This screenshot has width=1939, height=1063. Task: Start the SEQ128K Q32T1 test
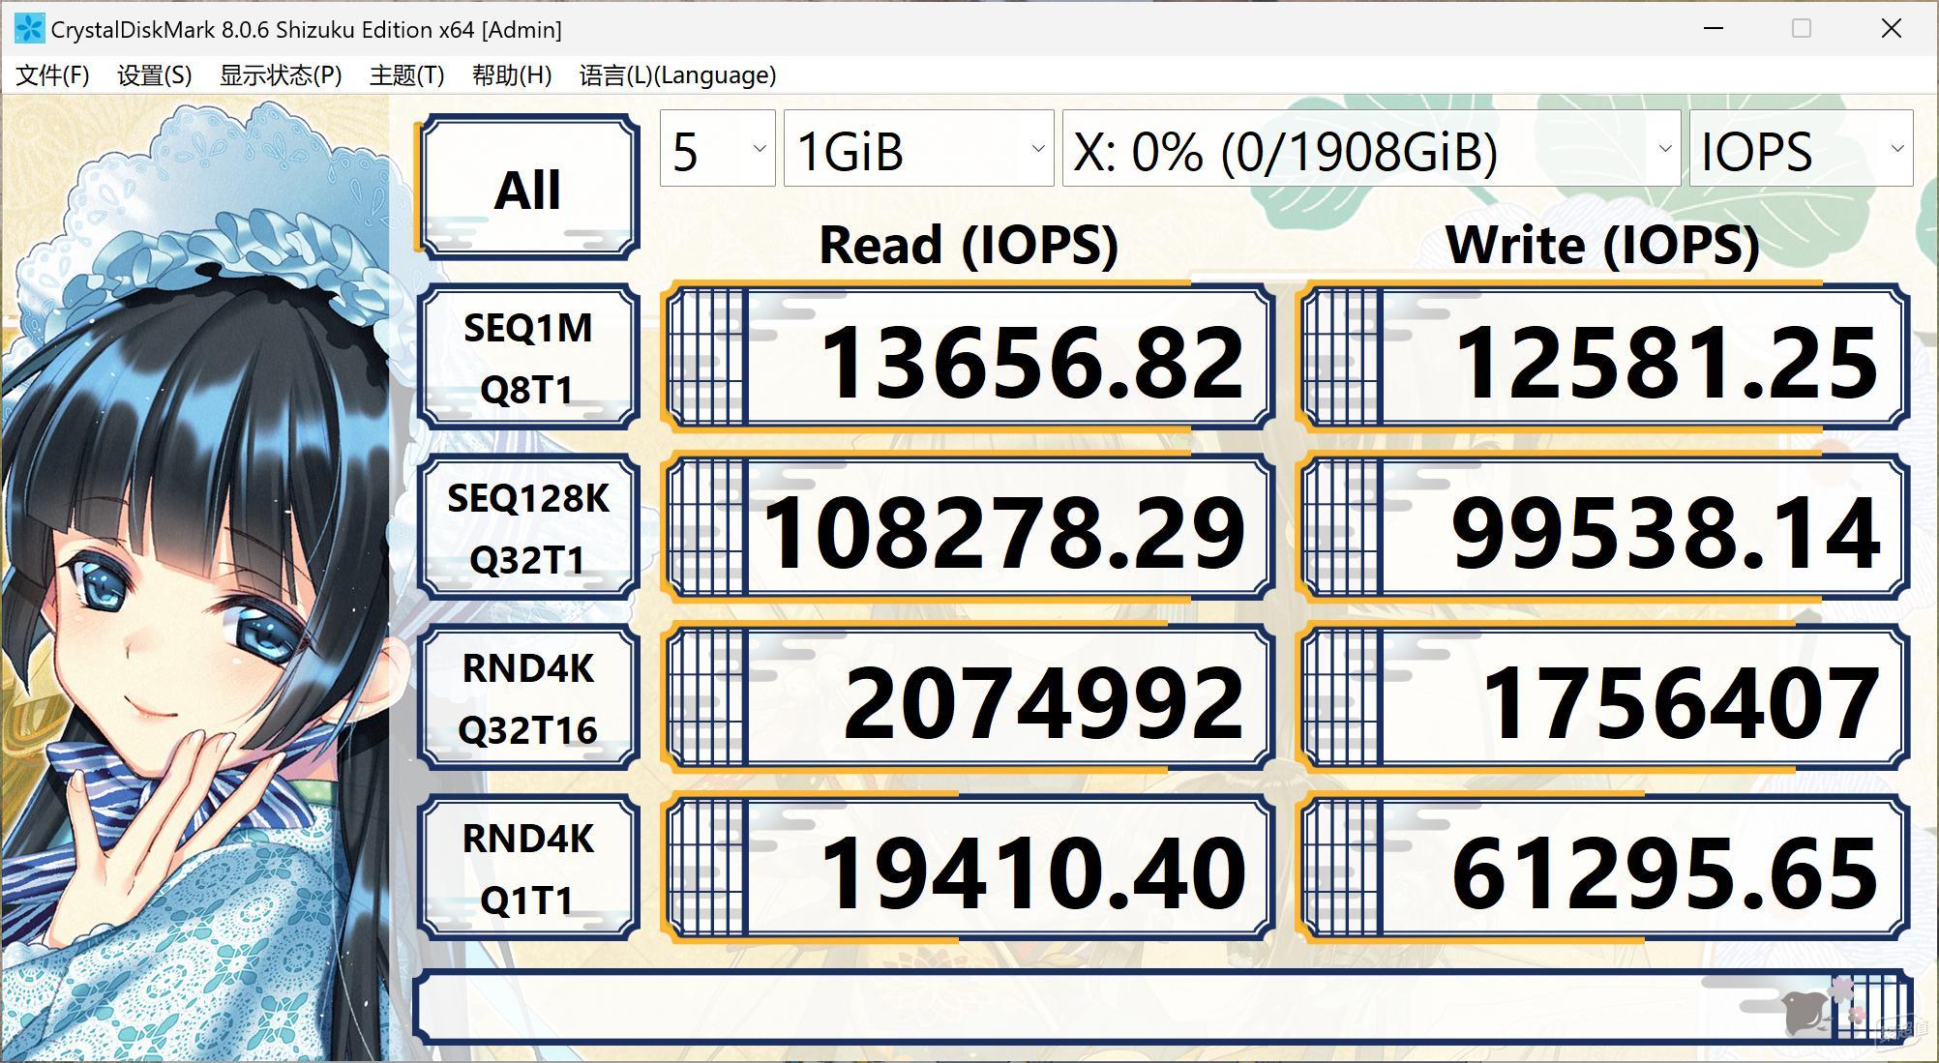click(x=528, y=528)
